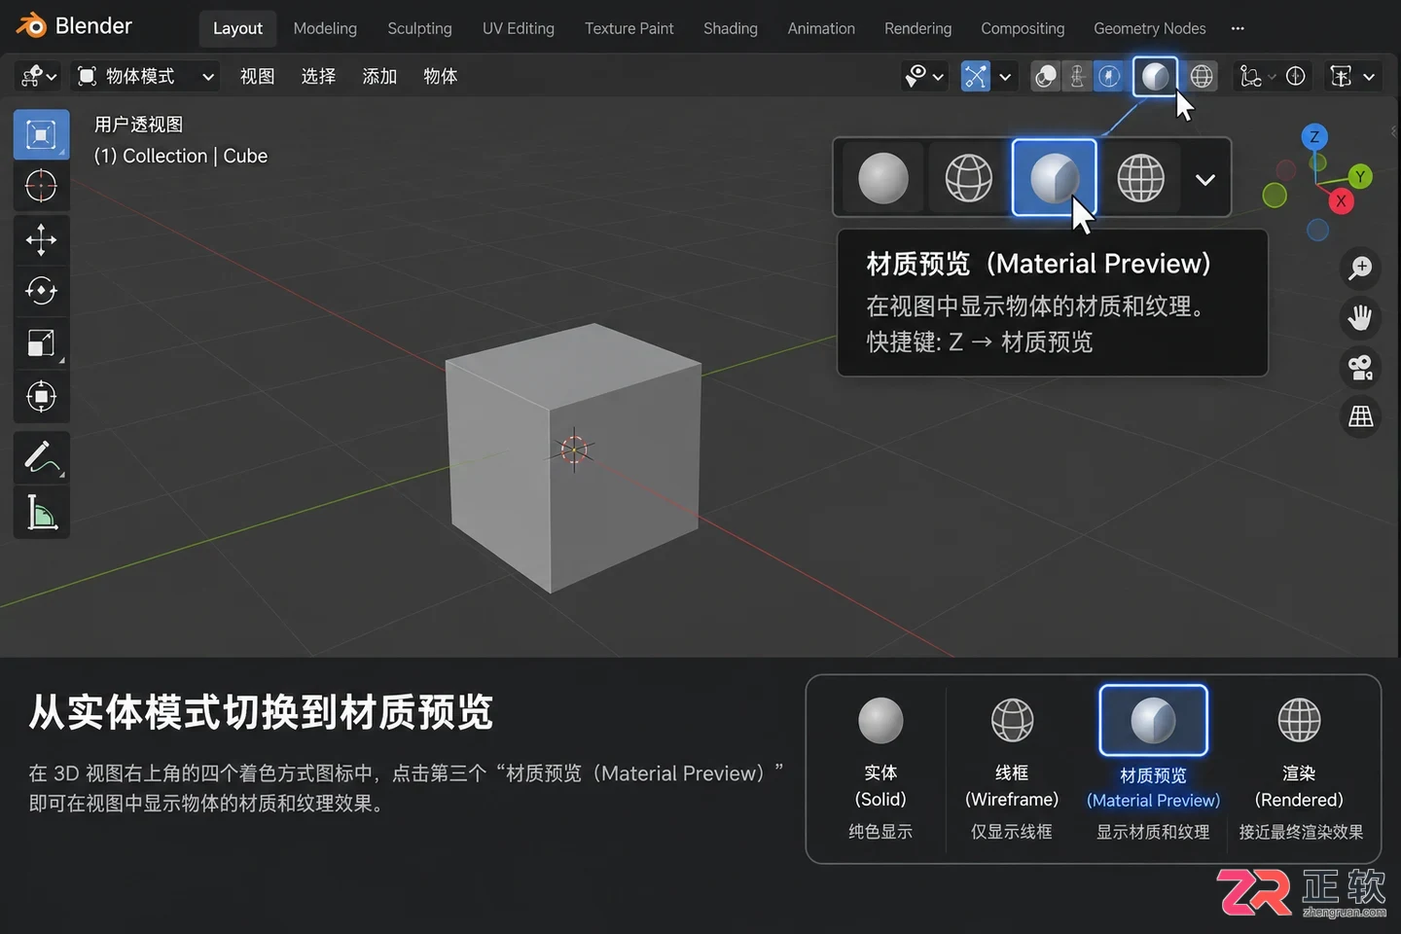1401x934 pixels.
Task: Pick the Measure tool
Action: (x=41, y=512)
